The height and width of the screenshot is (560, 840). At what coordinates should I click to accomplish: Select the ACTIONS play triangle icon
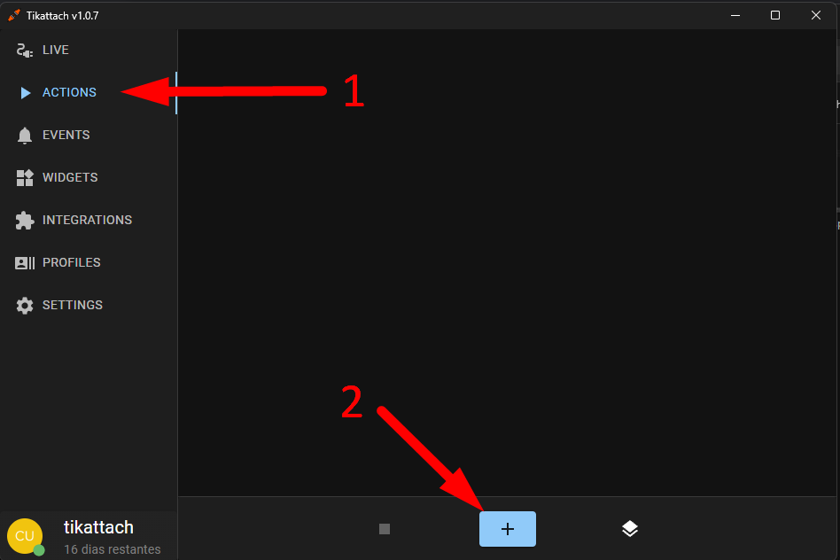click(25, 93)
